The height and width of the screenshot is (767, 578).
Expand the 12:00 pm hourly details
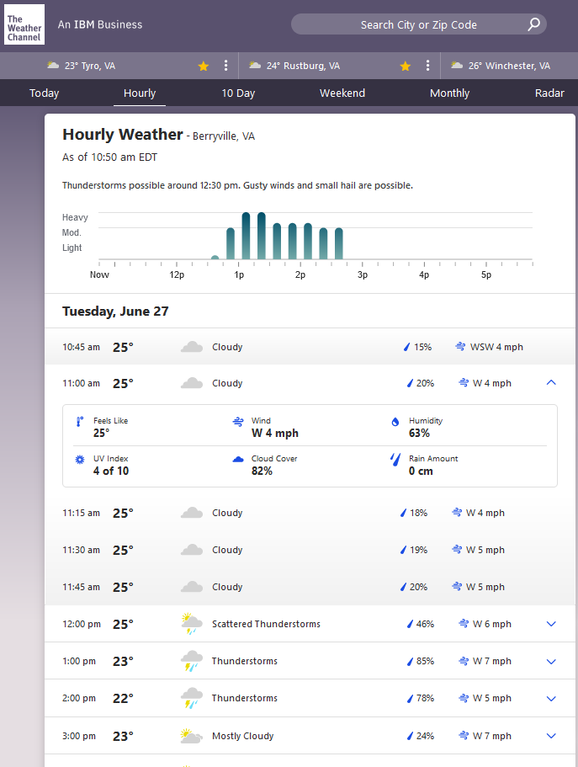click(x=551, y=624)
